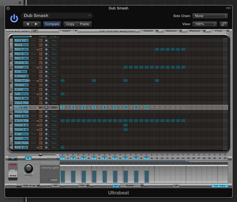
Task: Toggle the full view button
Action: coord(220,186)
